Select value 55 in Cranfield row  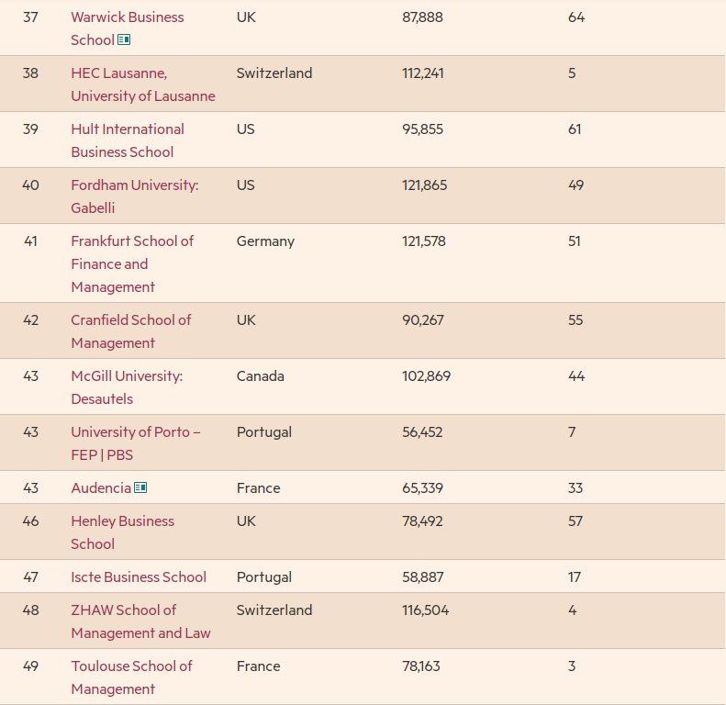point(575,320)
